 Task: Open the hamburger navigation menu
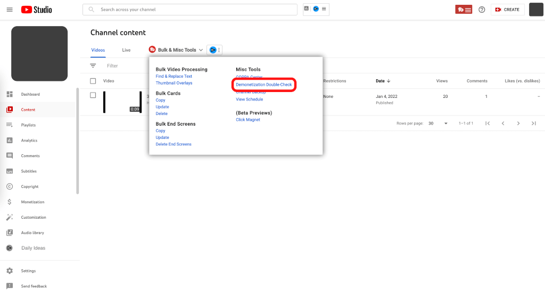[x=10, y=10]
